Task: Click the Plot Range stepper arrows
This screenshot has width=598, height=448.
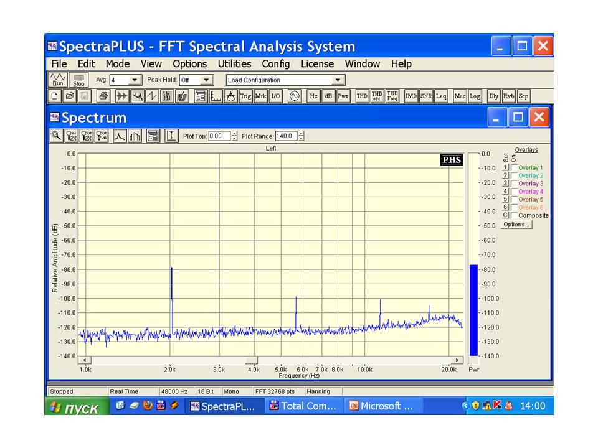Action: point(301,136)
